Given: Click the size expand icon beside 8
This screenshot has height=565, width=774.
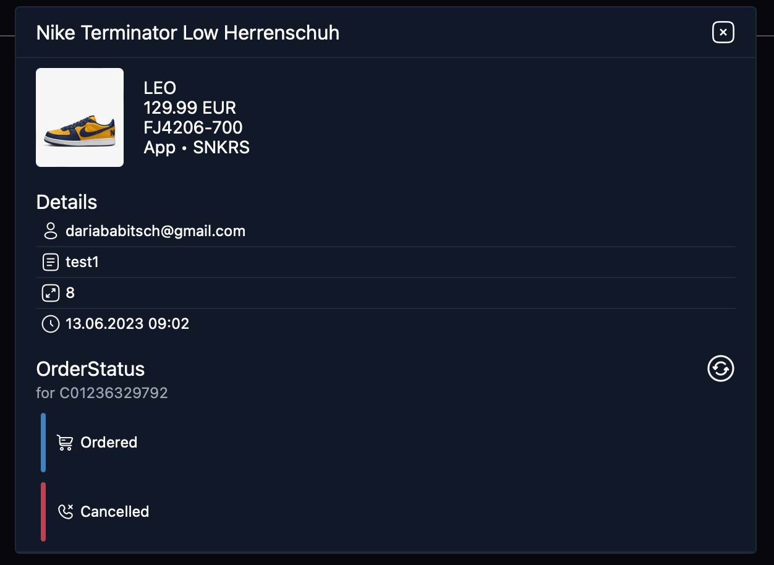Looking at the screenshot, I should click(x=51, y=293).
